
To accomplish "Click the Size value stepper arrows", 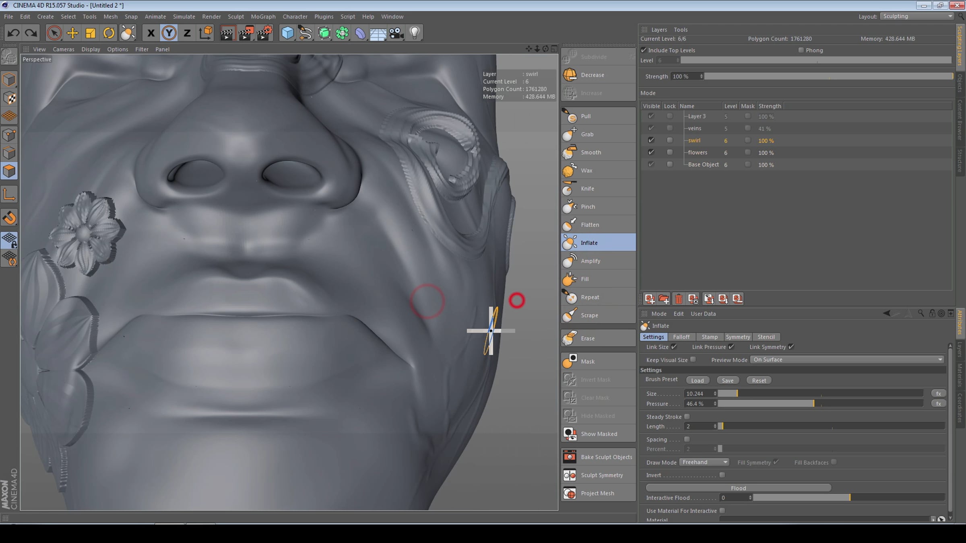I will tap(715, 394).
